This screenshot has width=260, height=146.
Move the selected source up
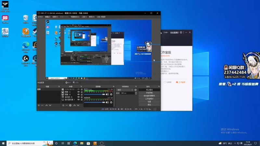[75, 105]
